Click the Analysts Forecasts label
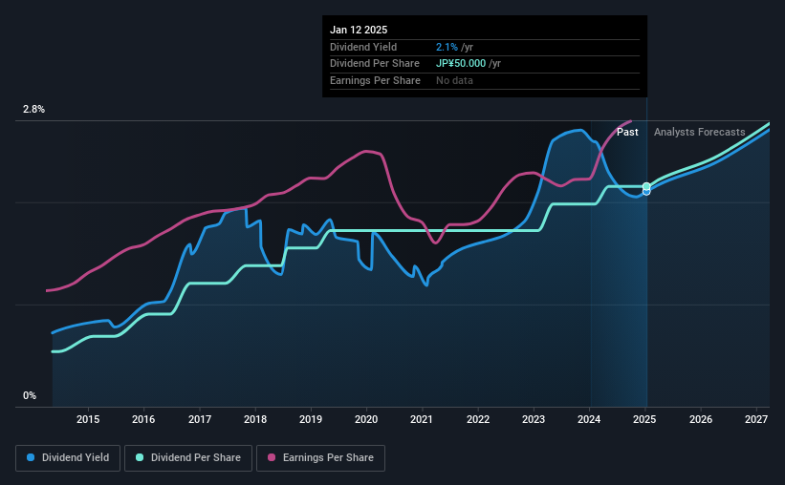The width and height of the screenshot is (785, 485). point(699,132)
